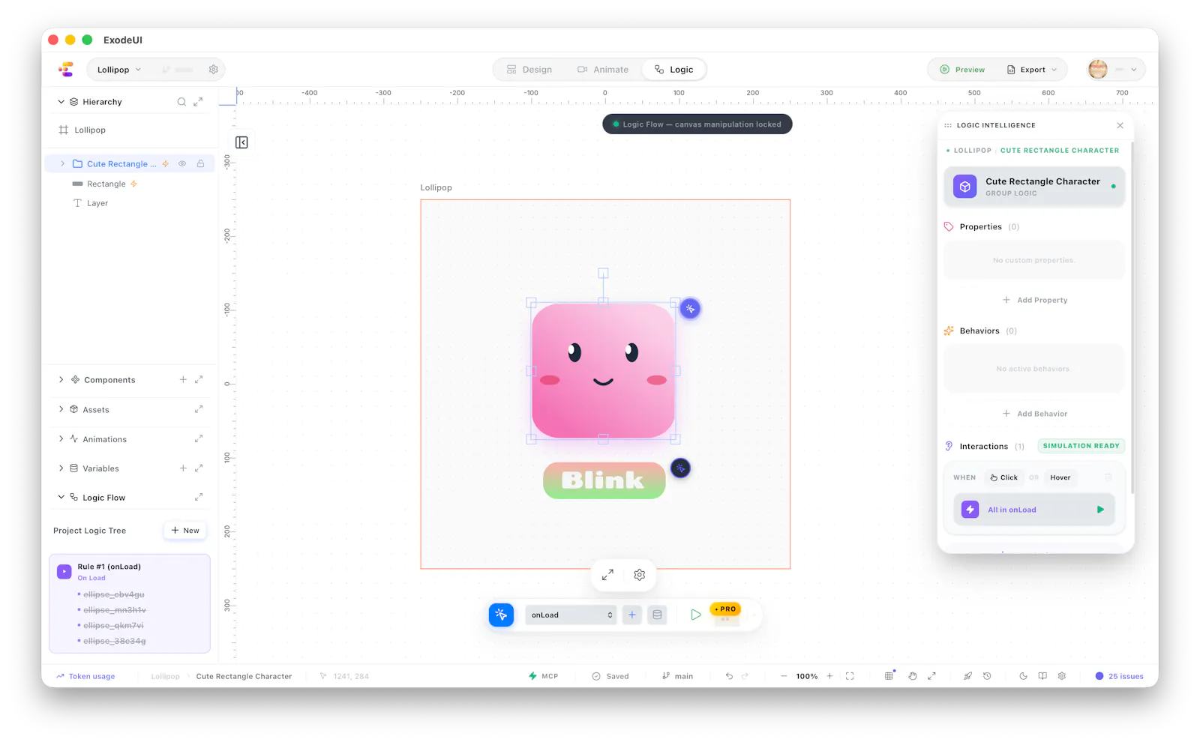Open the version history clock icon
This screenshot has height=742, width=1200.
click(987, 676)
